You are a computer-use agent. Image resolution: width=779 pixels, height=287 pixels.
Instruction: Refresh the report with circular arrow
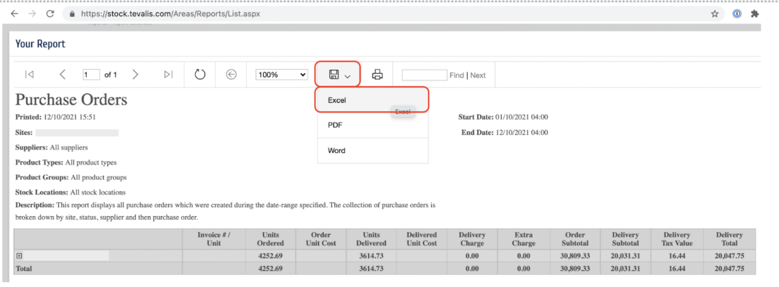[200, 74]
